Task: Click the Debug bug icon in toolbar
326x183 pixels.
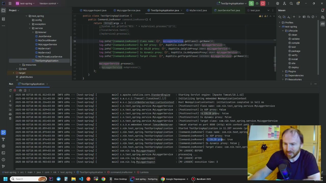Action: pos(257,4)
